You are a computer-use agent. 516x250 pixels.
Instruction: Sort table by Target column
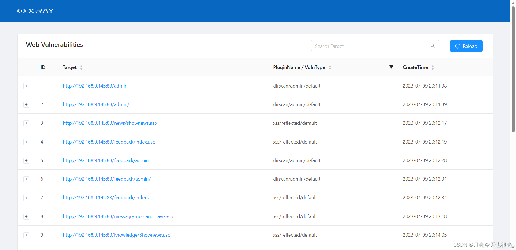point(81,67)
